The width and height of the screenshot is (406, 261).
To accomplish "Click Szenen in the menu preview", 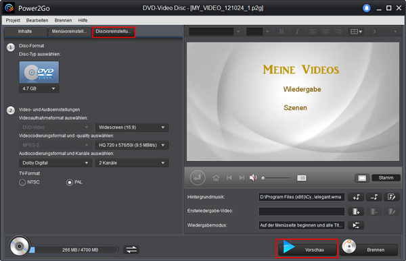I will 295,108.
